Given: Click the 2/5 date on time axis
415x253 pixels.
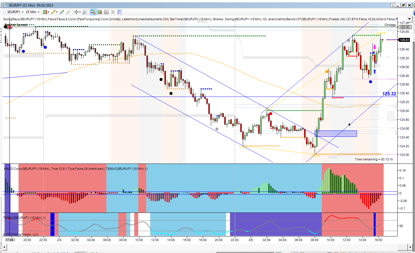Looking at the screenshot, I should point(251,240).
